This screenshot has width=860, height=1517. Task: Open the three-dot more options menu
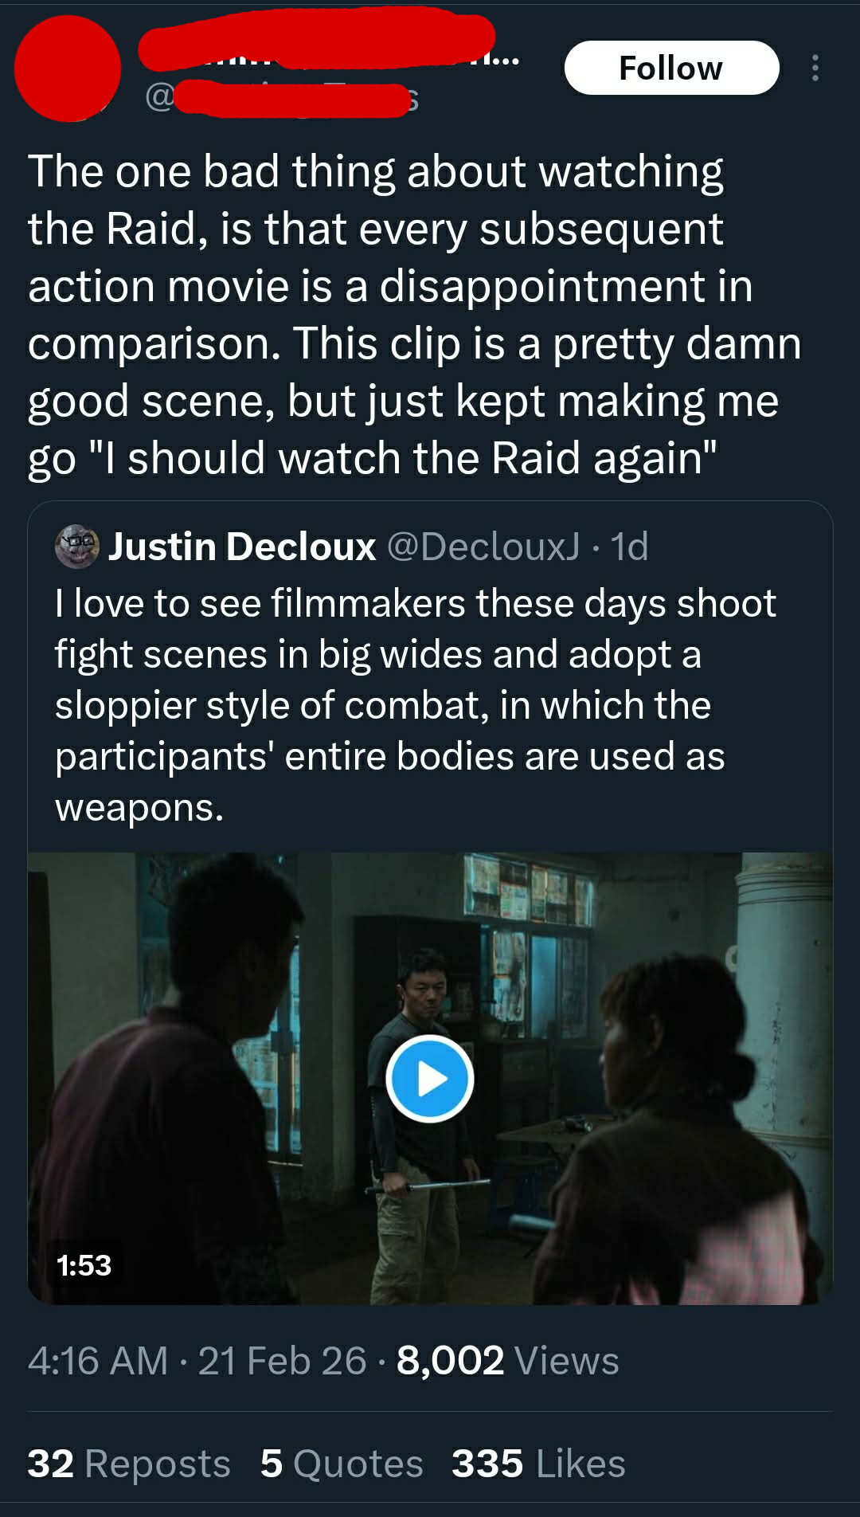(815, 69)
